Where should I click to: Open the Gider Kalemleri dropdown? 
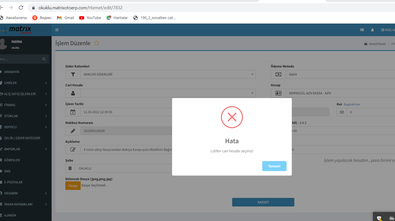pyautogui.click(x=168, y=75)
